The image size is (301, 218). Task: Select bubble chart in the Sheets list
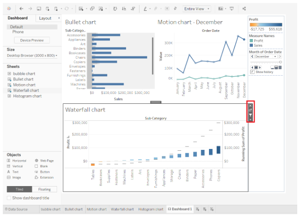24,74
